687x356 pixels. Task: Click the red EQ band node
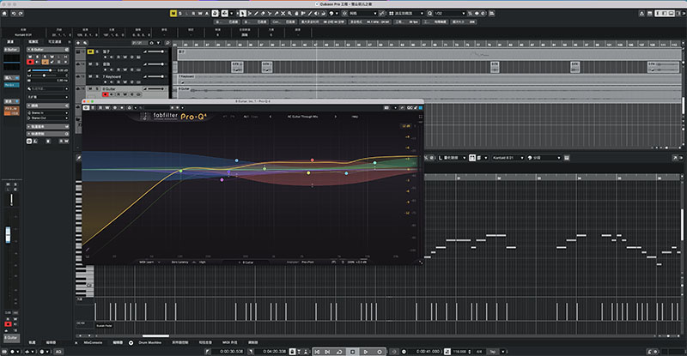pyautogui.click(x=312, y=160)
